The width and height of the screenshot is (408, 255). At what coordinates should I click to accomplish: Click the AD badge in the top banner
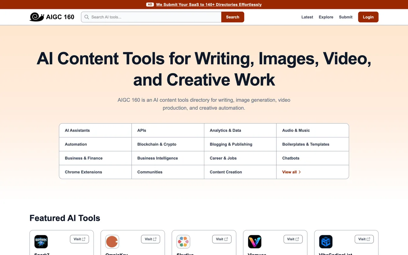(x=150, y=4)
